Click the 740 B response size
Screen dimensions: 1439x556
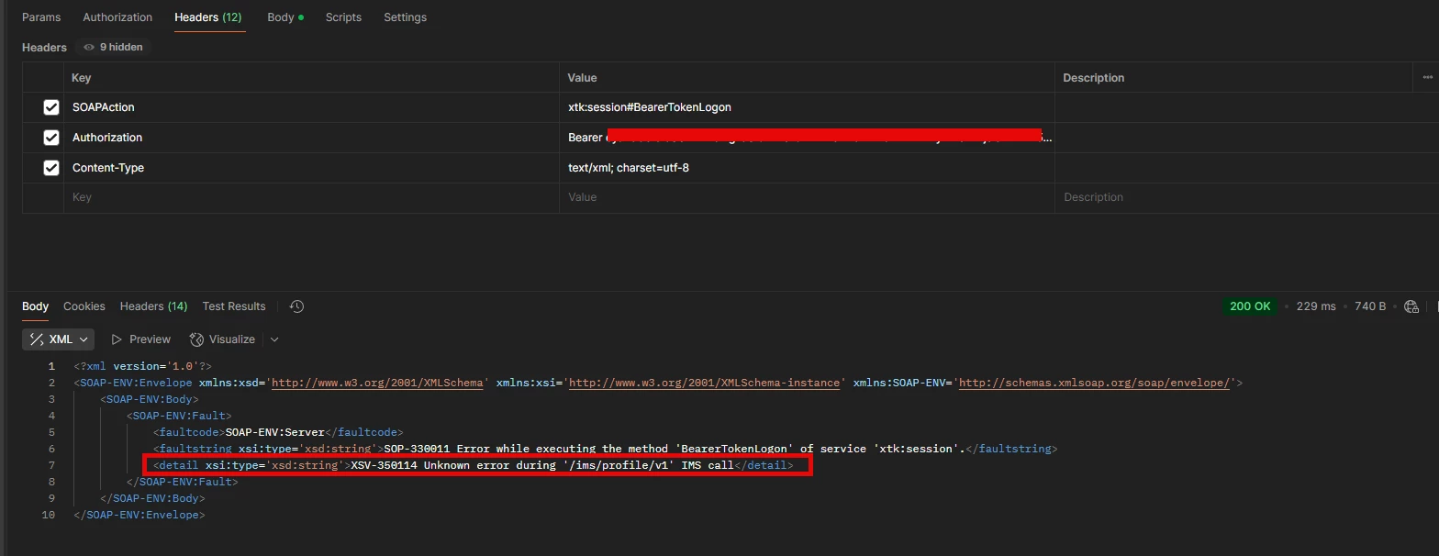(1370, 306)
